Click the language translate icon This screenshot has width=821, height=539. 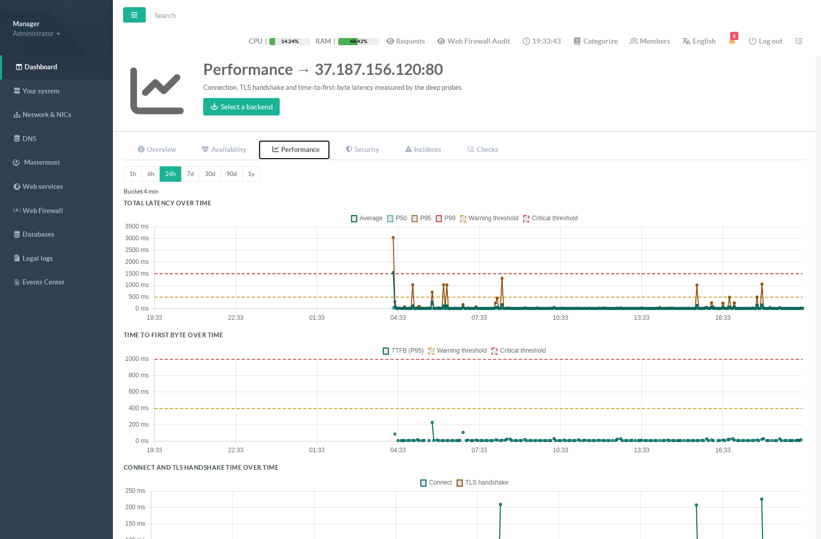(686, 41)
